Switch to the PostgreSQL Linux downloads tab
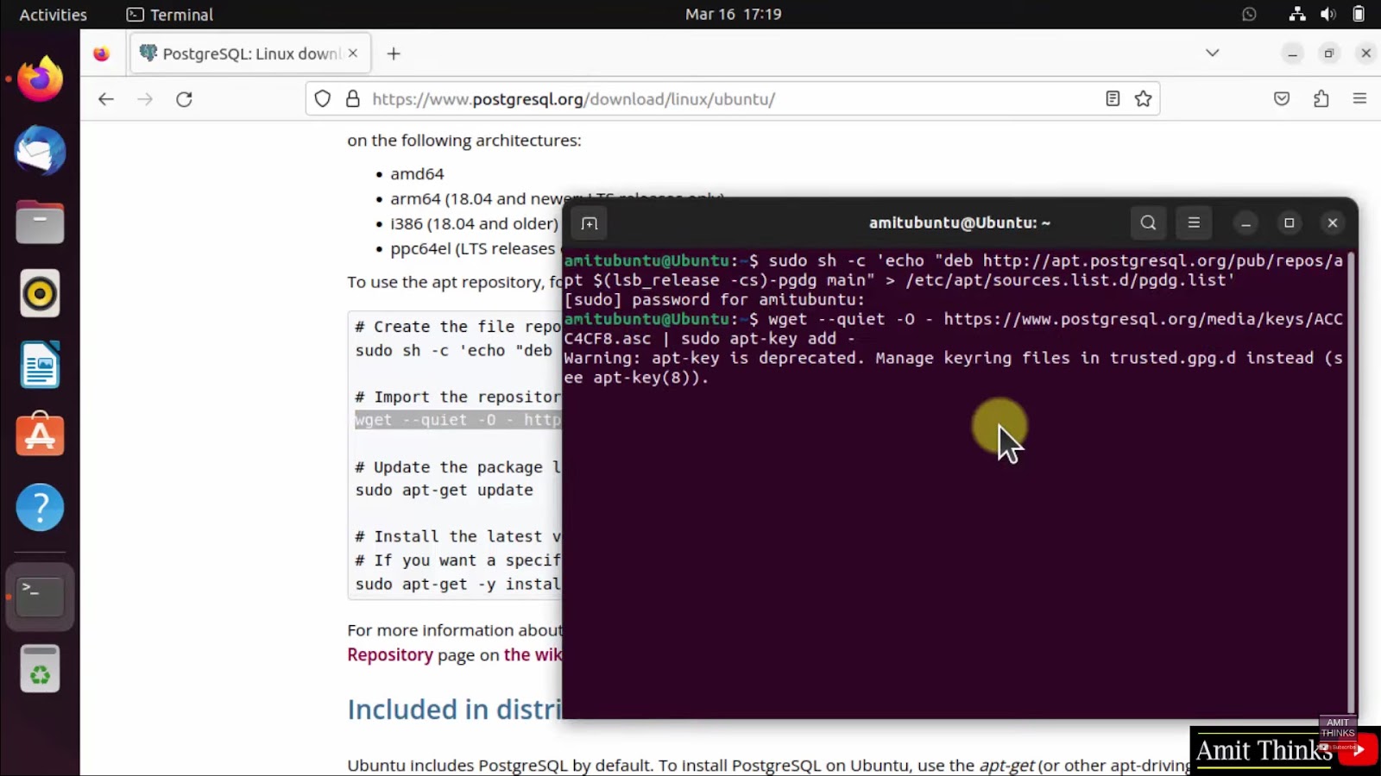 242,53
